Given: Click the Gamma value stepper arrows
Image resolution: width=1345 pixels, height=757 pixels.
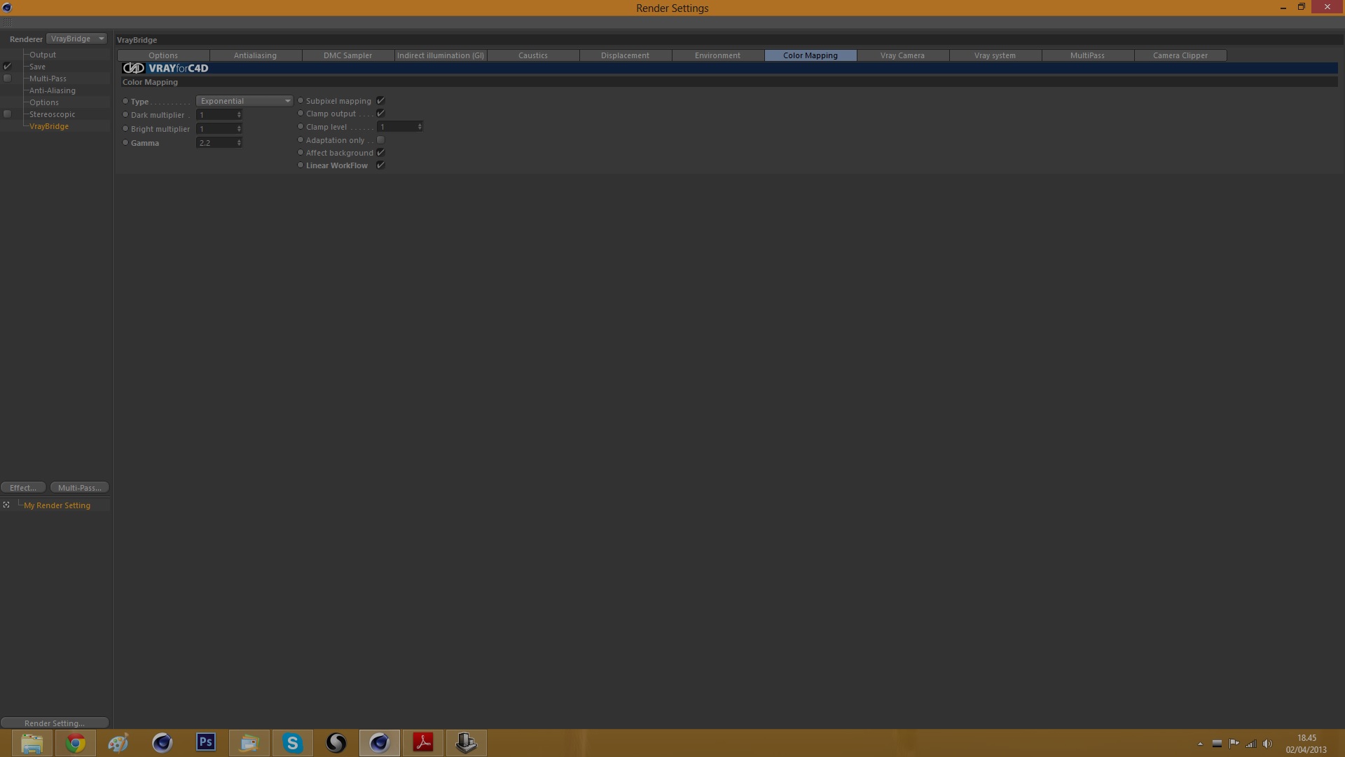Looking at the screenshot, I should click(x=239, y=143).
